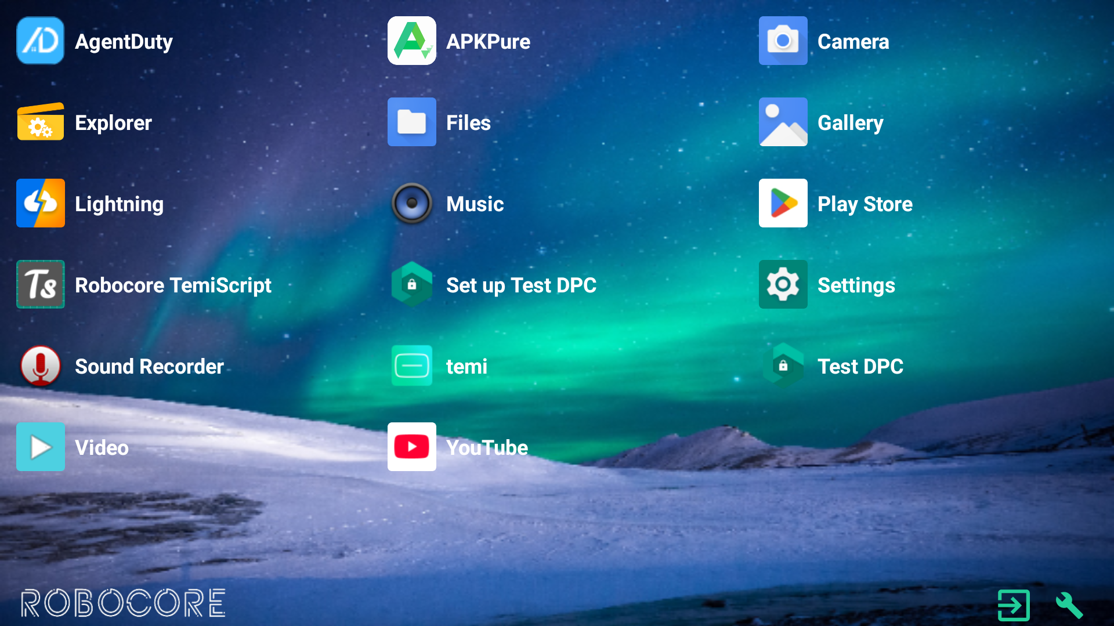Open the Explorer app icon
Viewport: 1114px width, 626px height.
point(41,122)
